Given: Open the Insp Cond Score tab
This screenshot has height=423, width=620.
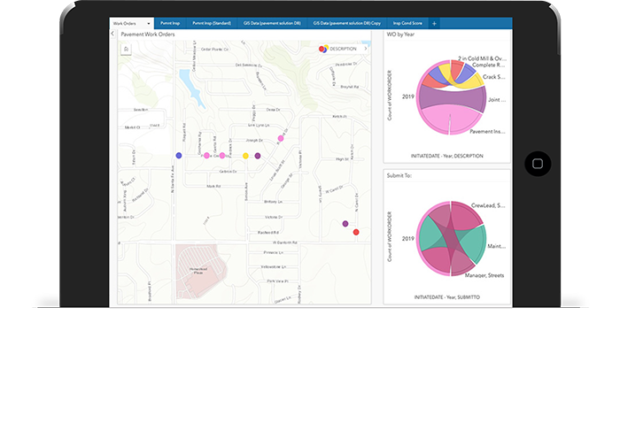Looking at the screenshot, I should 410,22.
